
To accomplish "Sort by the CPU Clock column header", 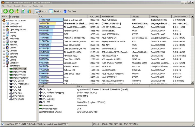I will tap(94, 16).
